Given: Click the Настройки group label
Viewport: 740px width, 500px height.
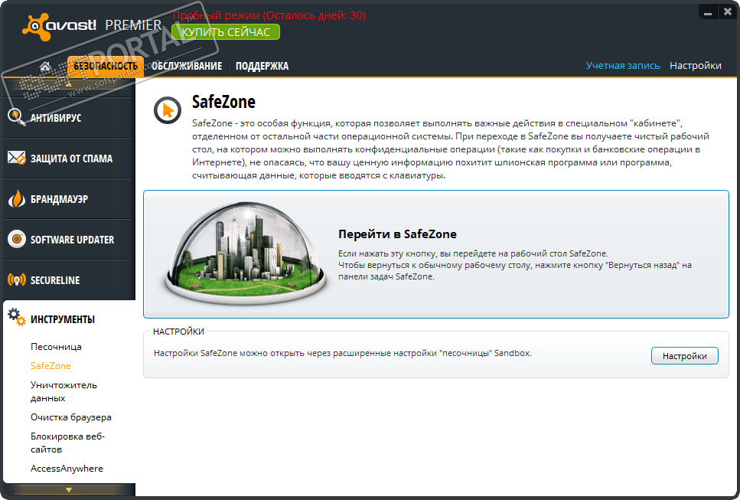Looking at the screenshot, I should (178, 332).
